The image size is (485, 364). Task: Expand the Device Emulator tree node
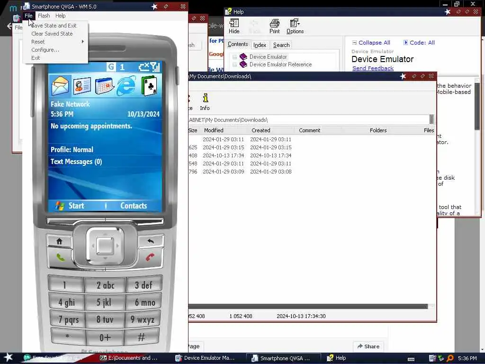[234, 57]
